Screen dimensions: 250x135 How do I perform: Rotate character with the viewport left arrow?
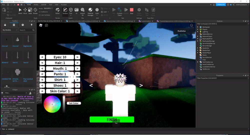pyautogui.click(x=91, y=85)
